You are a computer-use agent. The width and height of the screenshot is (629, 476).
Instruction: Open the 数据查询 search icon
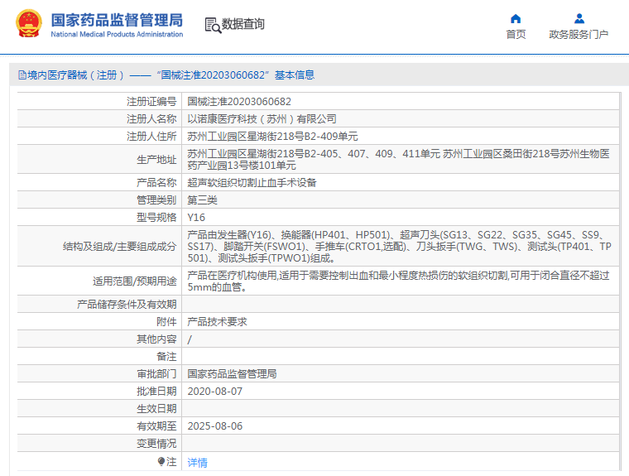click(213, 26)
